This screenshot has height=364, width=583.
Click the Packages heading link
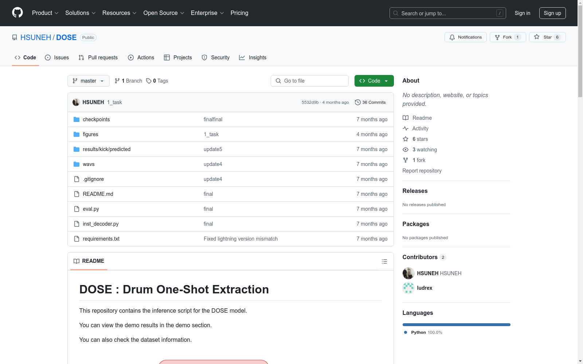point(416,224)
